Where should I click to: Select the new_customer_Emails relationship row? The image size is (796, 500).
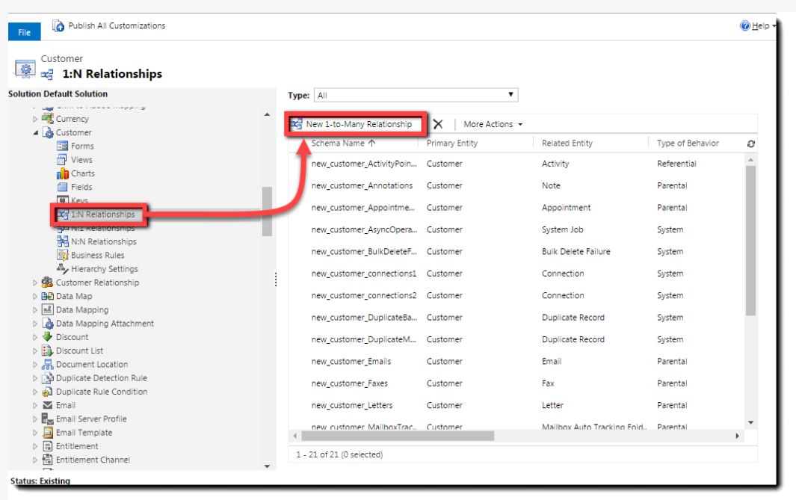click(351, 362)
